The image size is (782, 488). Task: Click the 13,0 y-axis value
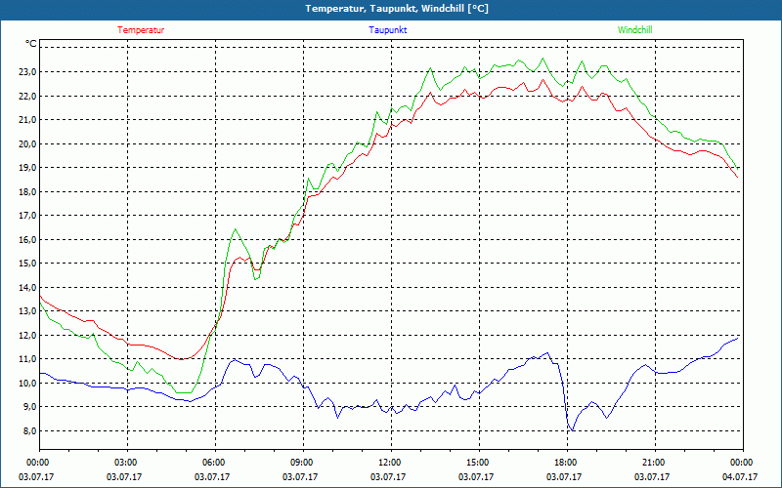tap(28, 311)
